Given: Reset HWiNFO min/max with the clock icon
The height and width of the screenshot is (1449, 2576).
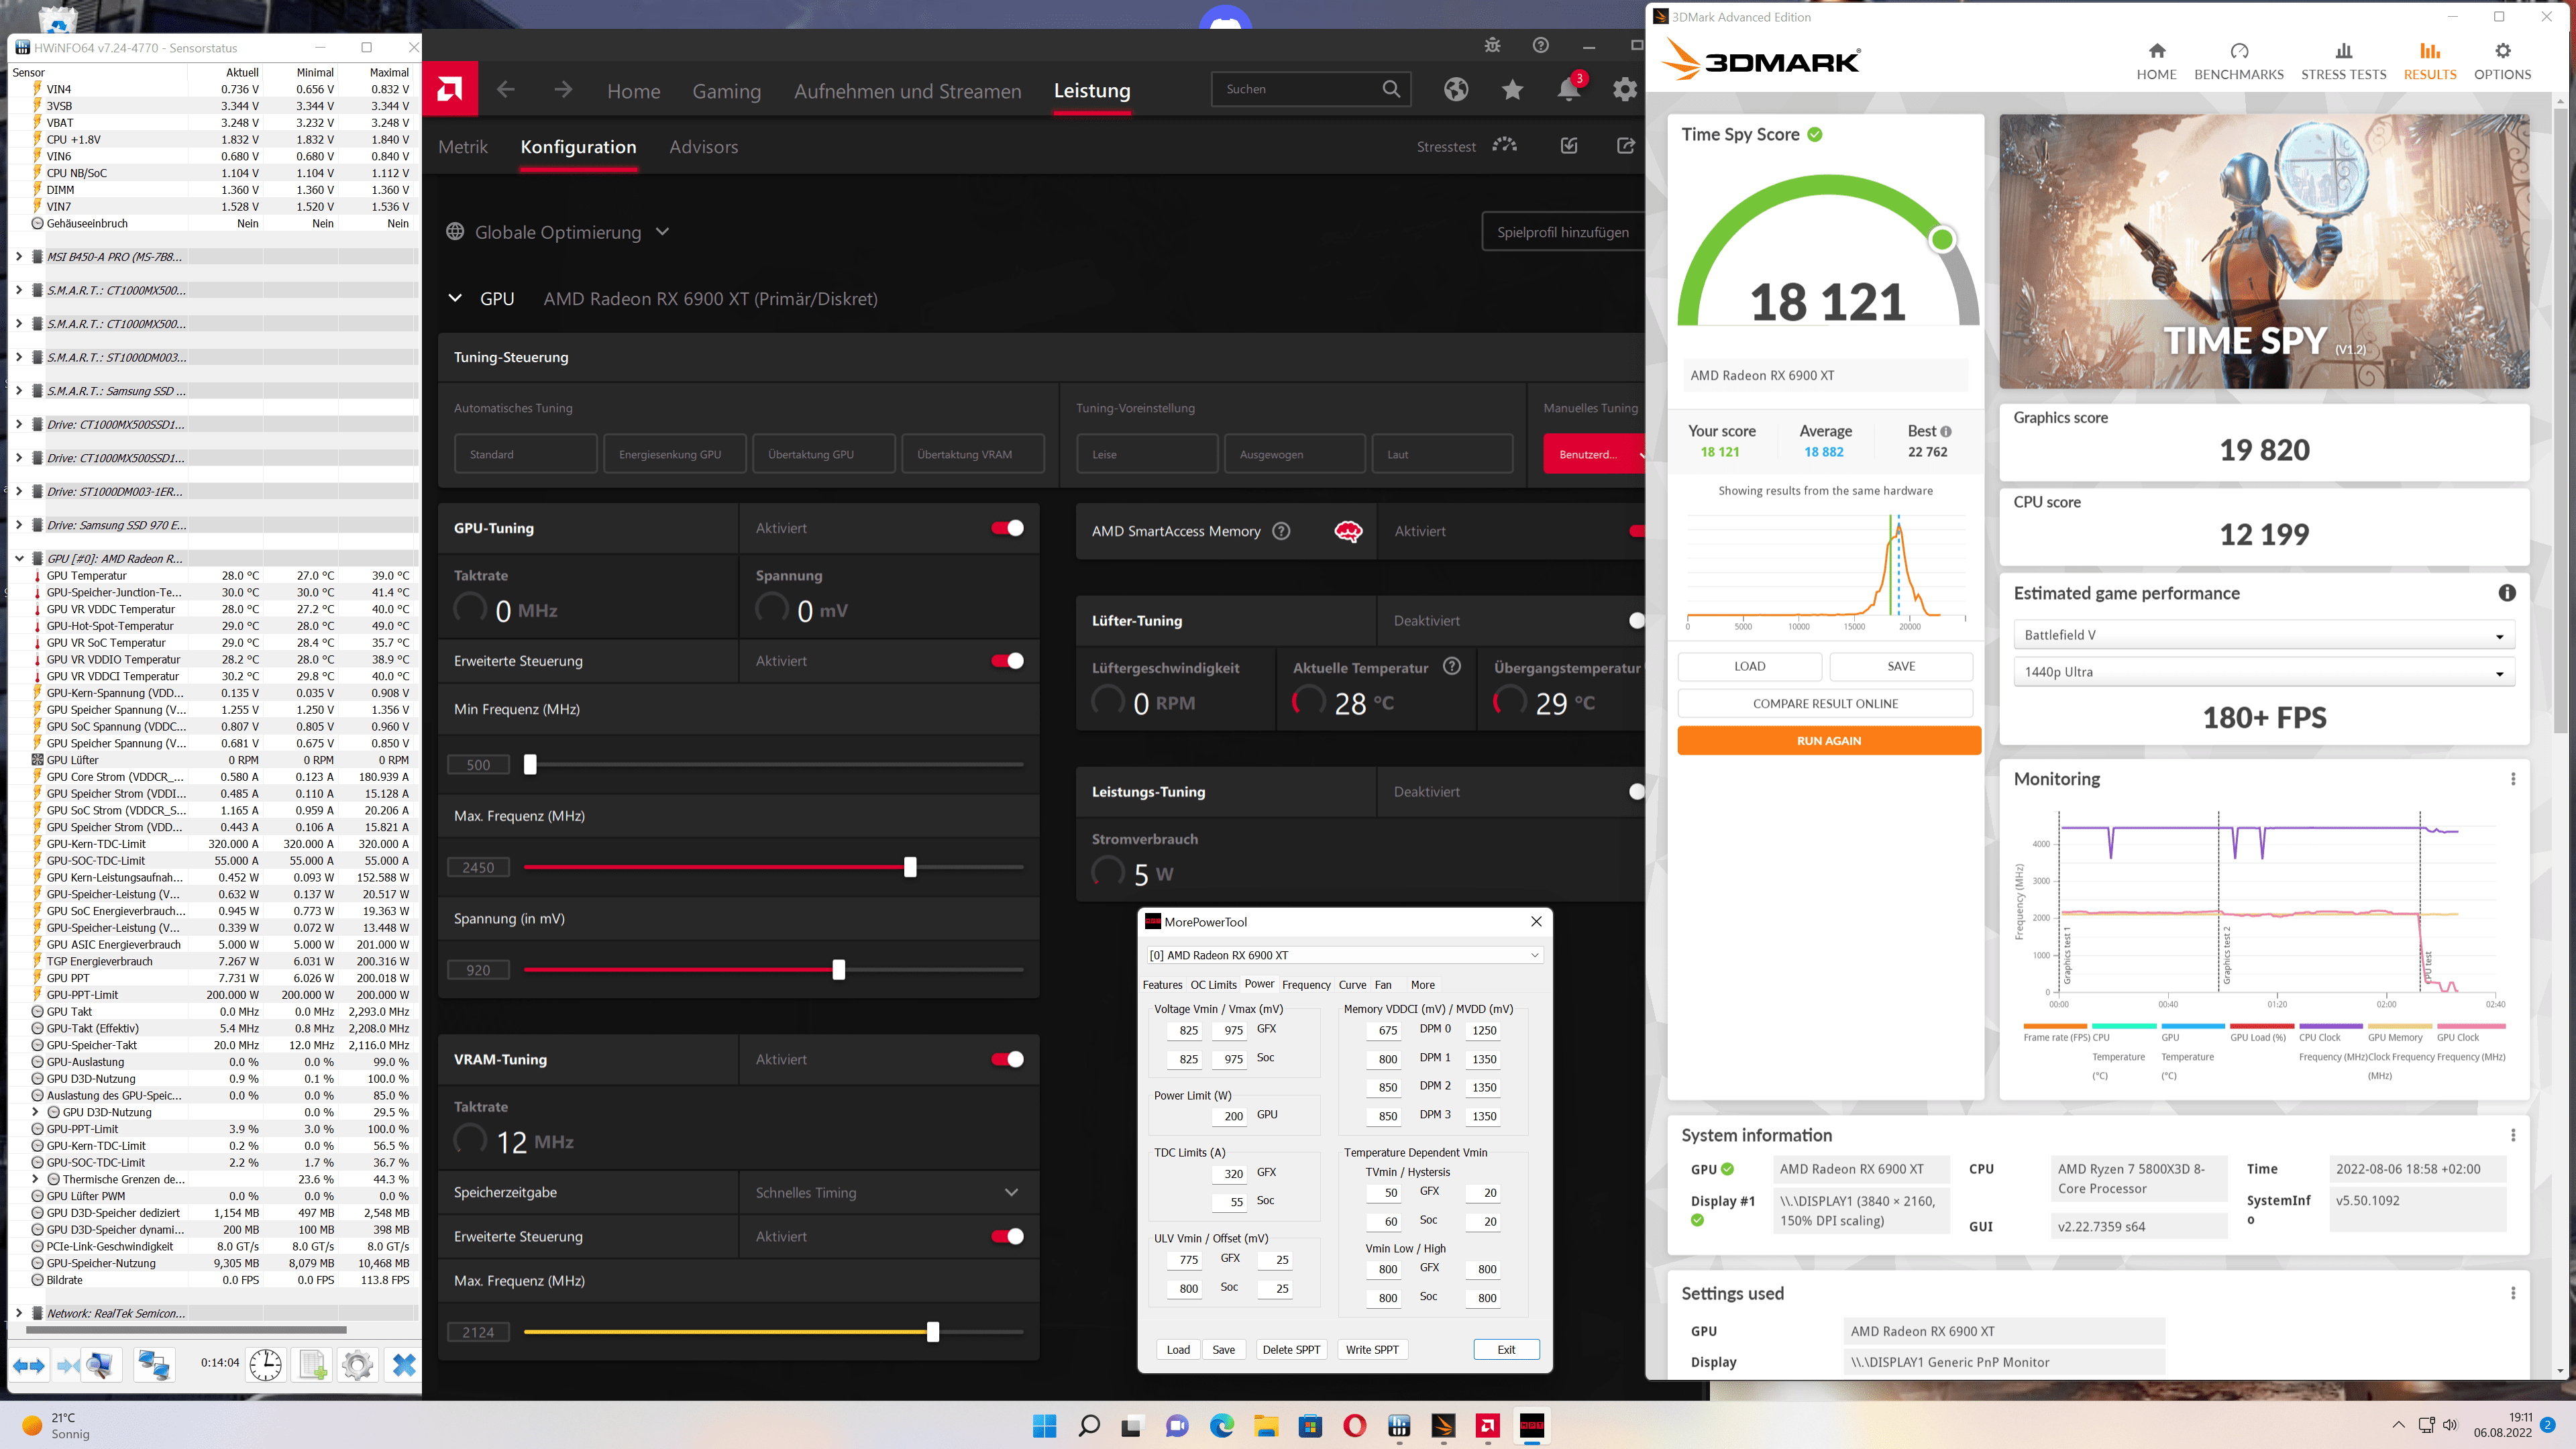Looking at the screenshot, I should tap(265, 1365).
